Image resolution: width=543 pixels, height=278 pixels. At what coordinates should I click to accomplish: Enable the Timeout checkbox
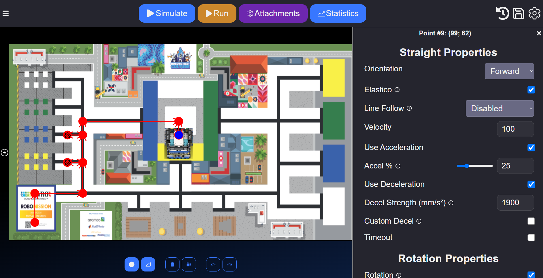tap(531, 238)
